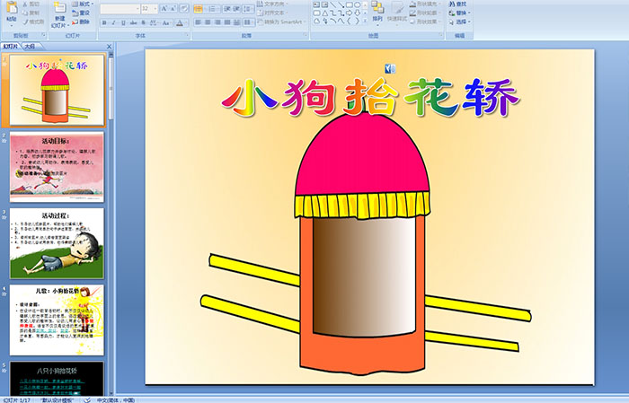Screen dimensions: 629x403
Task: Click the Shape Outline (形状轮廓) icon
Action: point(412,13)
